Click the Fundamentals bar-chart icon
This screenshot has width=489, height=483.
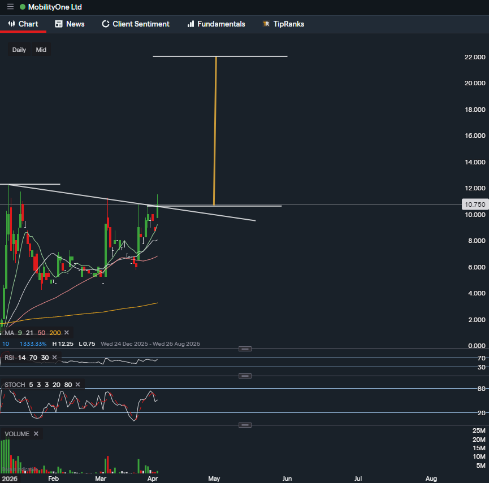(191, 24)
